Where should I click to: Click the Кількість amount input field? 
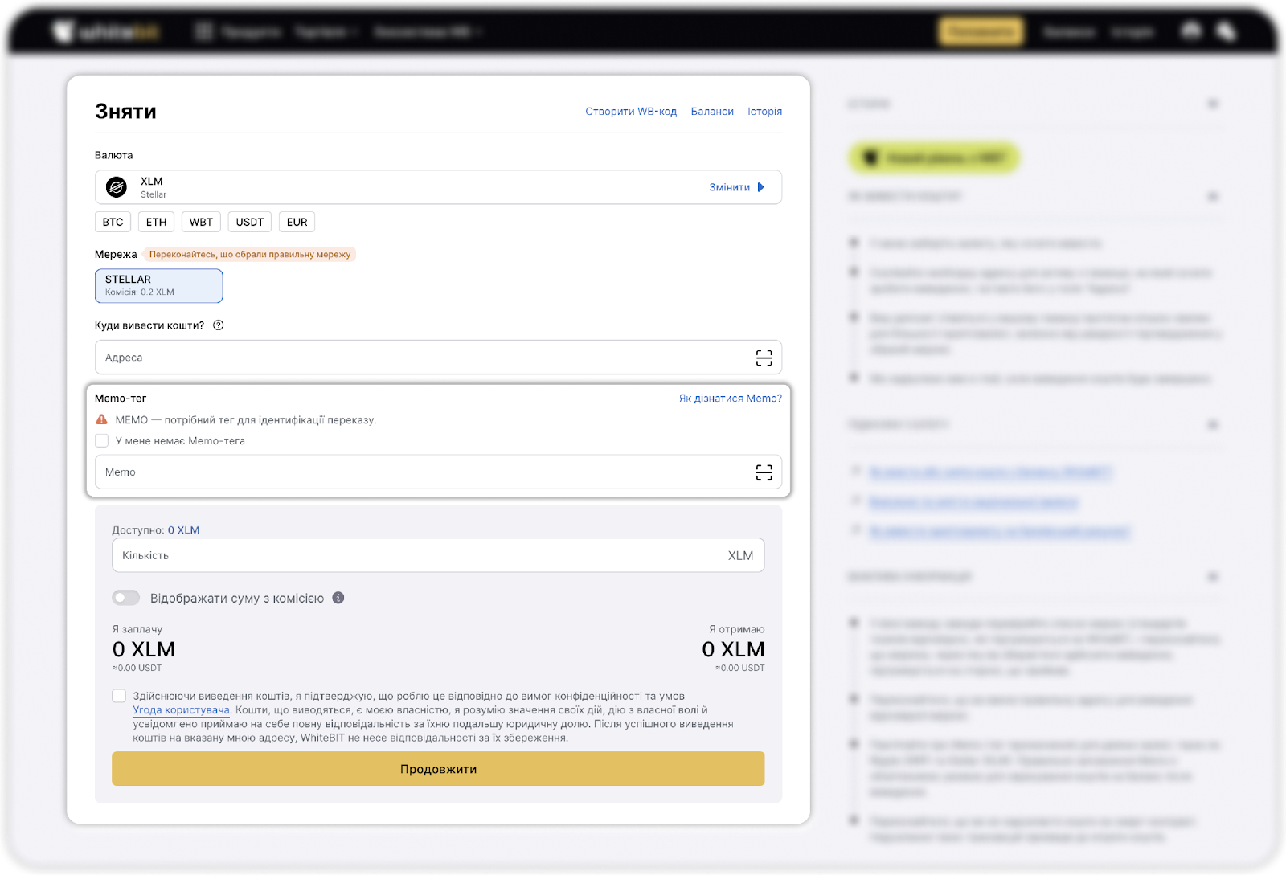click(418, 555)
